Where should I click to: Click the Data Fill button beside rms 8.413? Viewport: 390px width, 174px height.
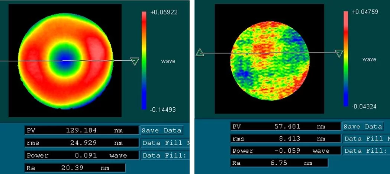(x=366, y=139)
